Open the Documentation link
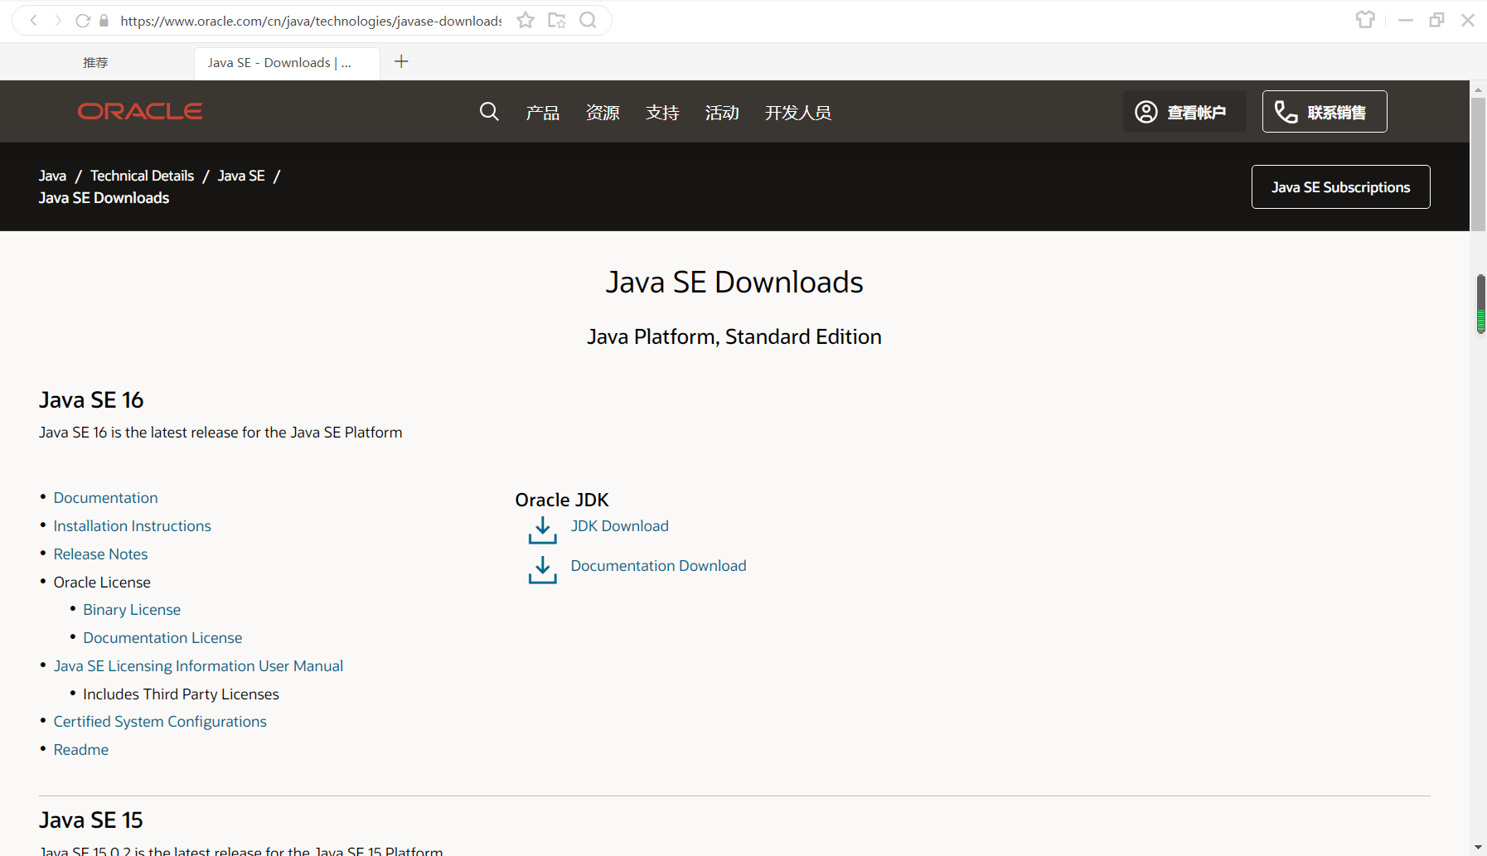 [105, 498]
